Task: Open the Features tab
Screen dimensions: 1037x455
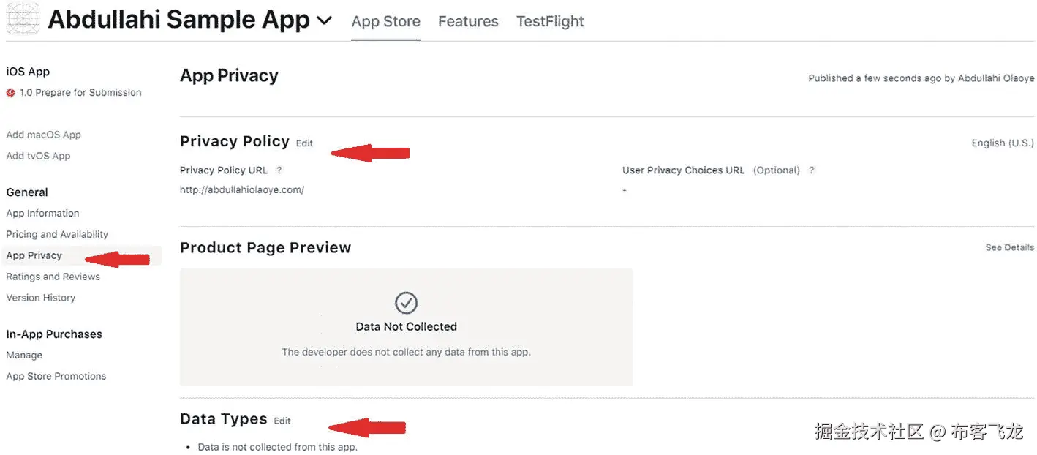Action: pyautogui.click(x=468, y=22)
